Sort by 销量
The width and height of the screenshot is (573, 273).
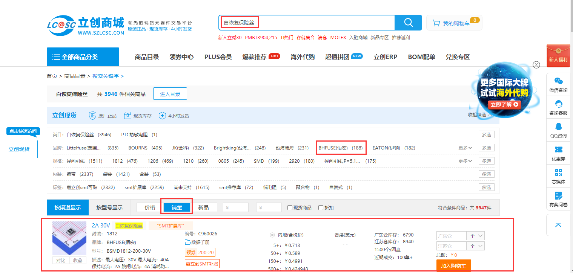tap(177, 207)
